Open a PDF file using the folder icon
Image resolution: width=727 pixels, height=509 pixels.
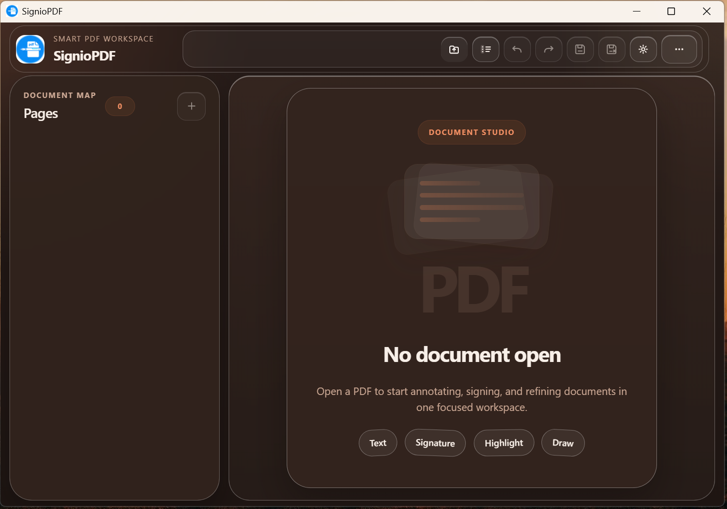[x=453, y=49]
